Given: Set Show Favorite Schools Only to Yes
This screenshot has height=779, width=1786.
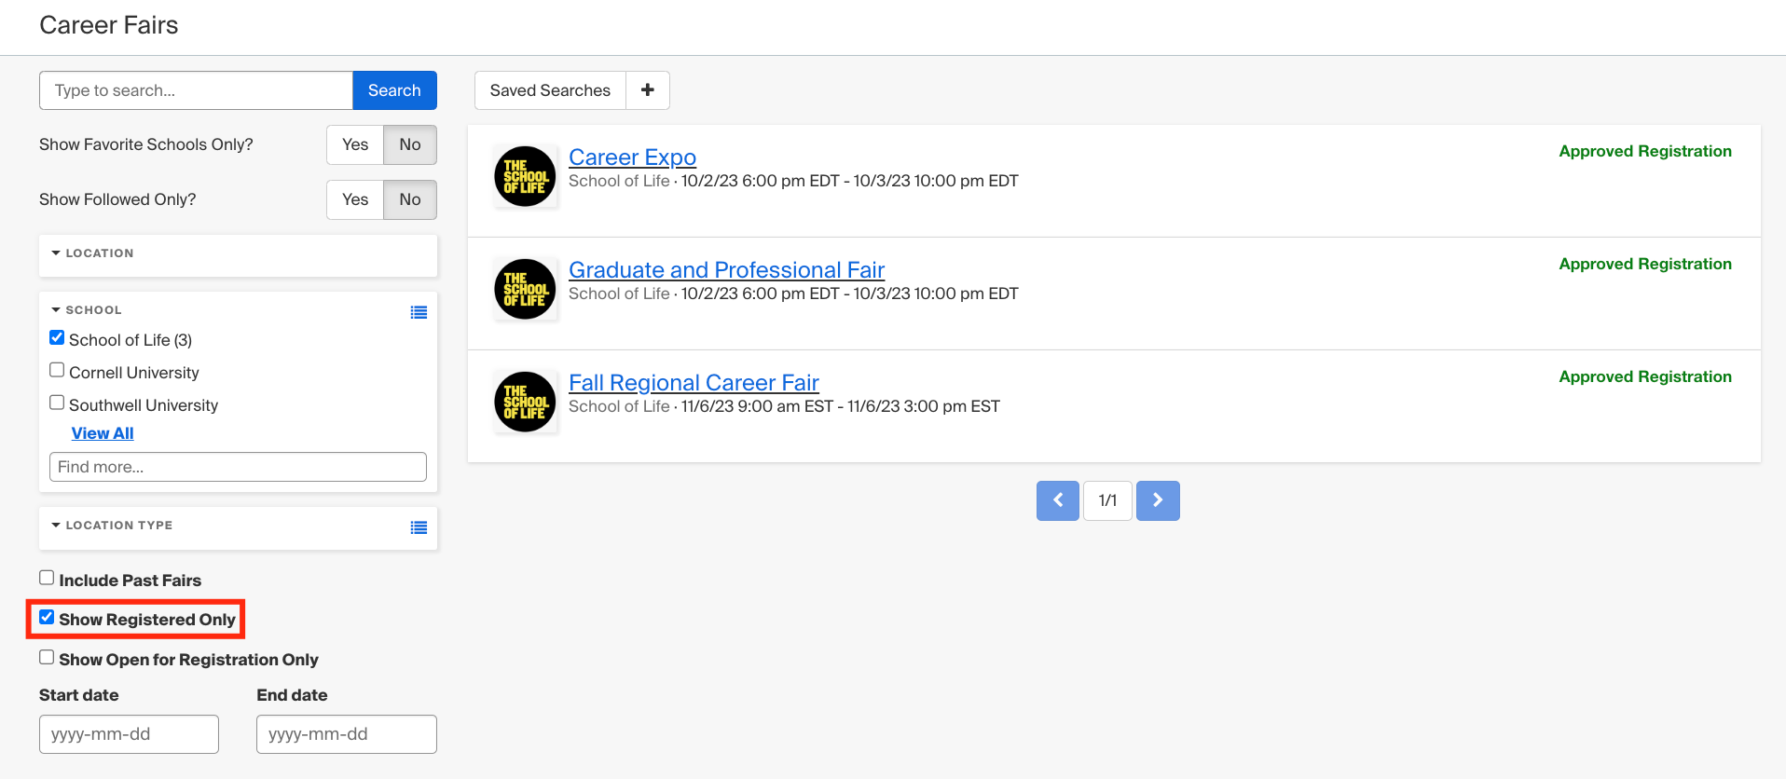Looking at the screenshot, I should [355, 144].
